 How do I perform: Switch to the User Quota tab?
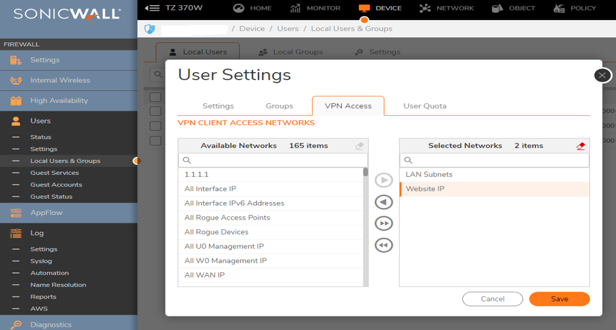click(425, 106)
